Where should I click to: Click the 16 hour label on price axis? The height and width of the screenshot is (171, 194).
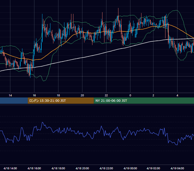[34, 95]
